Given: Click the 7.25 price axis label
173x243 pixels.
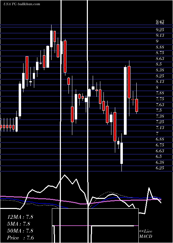Looking at the screenshot, I should 160,122.
